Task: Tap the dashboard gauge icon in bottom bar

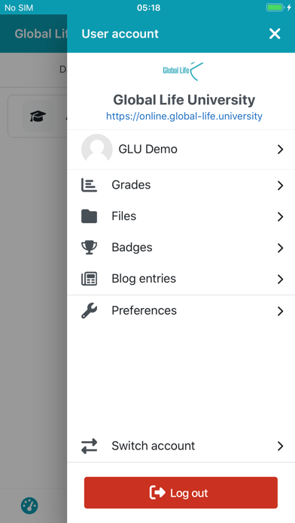Action: pyautogui.click(x=29, y=506)
